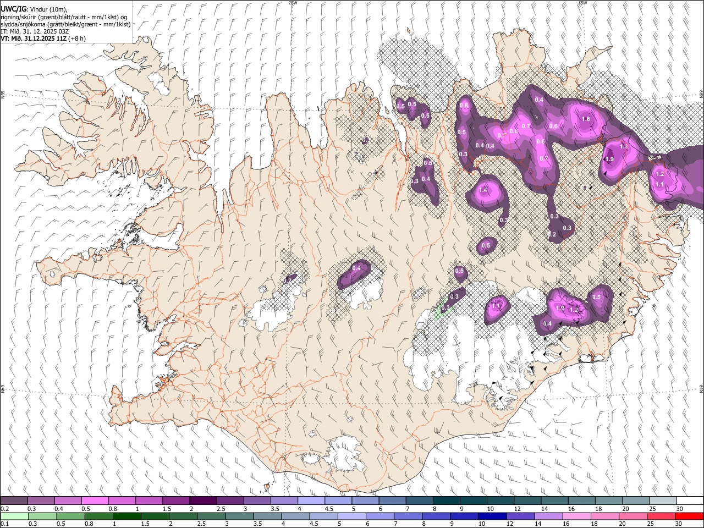Click the 1.6 snowfall value on the map
The width and height of the screenshot is (704, 528).
tap(586, 119)
